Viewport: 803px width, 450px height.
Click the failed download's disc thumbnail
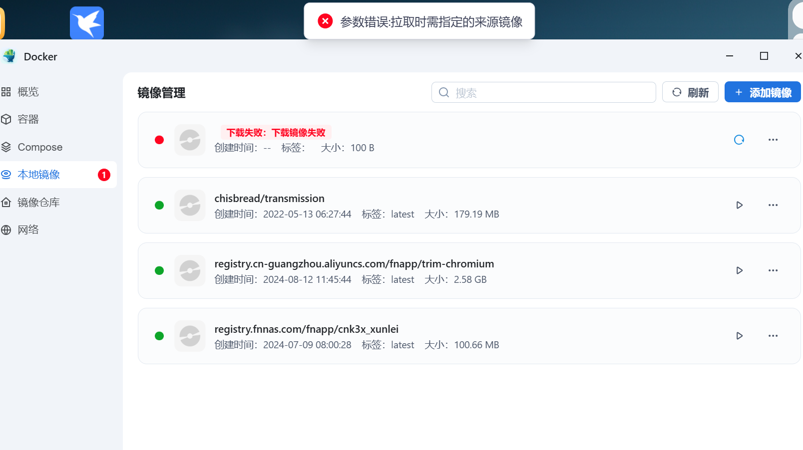point(190,140)
